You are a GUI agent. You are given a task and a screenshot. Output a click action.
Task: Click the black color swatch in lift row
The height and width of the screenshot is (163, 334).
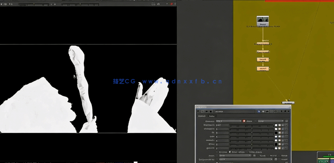pos(276,133)
